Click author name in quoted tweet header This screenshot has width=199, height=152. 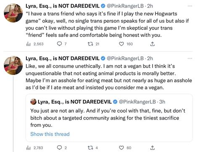click(75, 102)
